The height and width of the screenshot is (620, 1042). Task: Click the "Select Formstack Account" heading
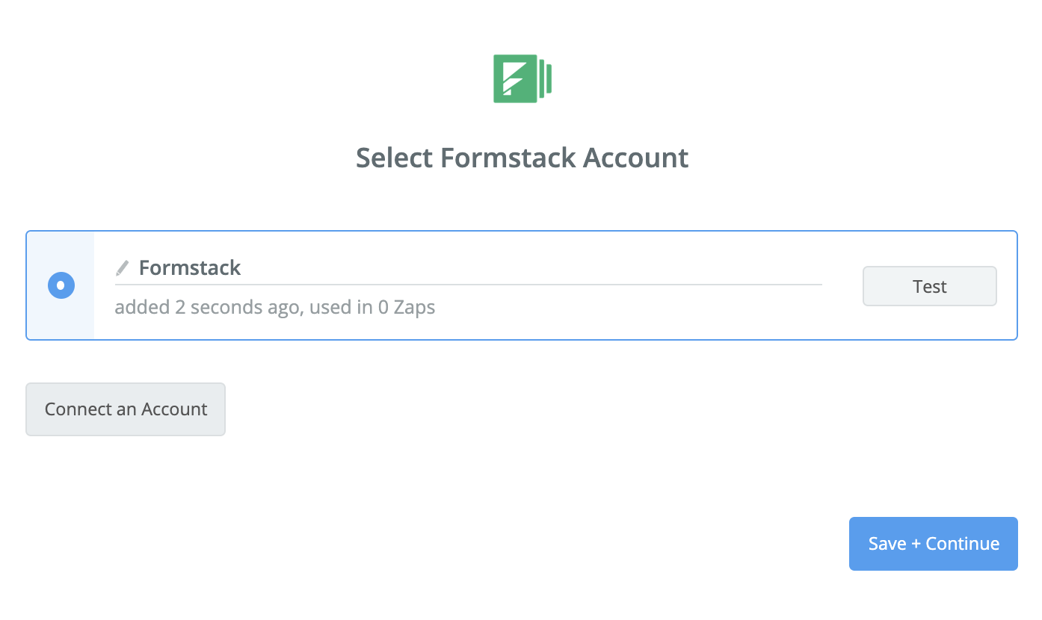click(x=522, y=158)
